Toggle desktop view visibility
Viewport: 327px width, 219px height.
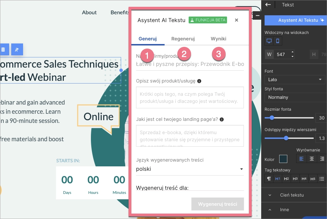[x=269, y=41]
